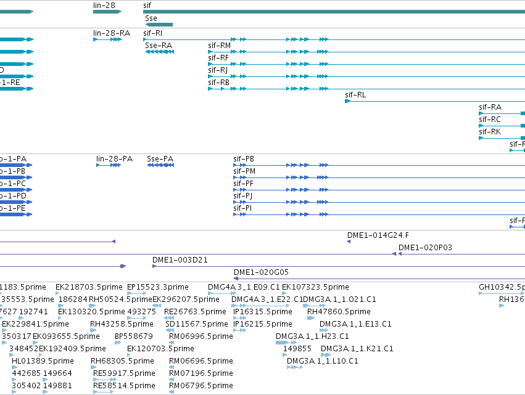Select the sif-PJ protein feature
525x395 pixels.
242,196
